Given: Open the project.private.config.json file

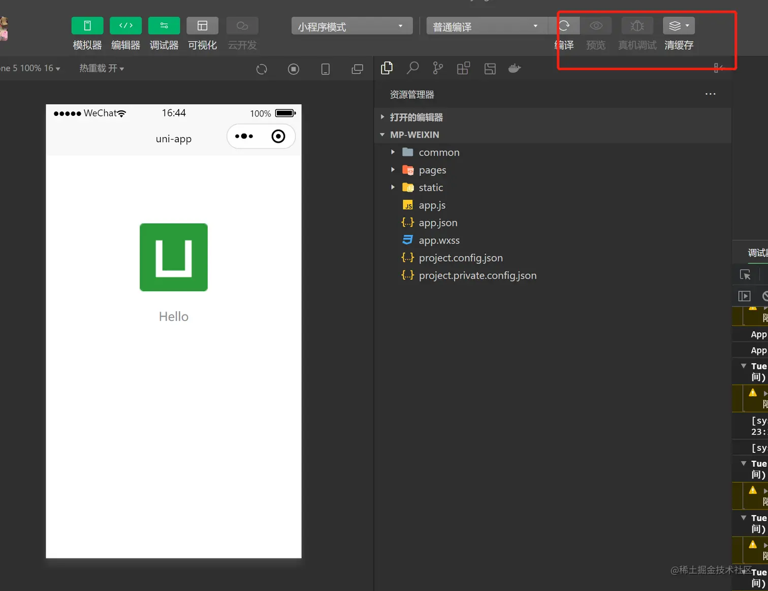Looking at the screenshot, I should pos(553,275).
